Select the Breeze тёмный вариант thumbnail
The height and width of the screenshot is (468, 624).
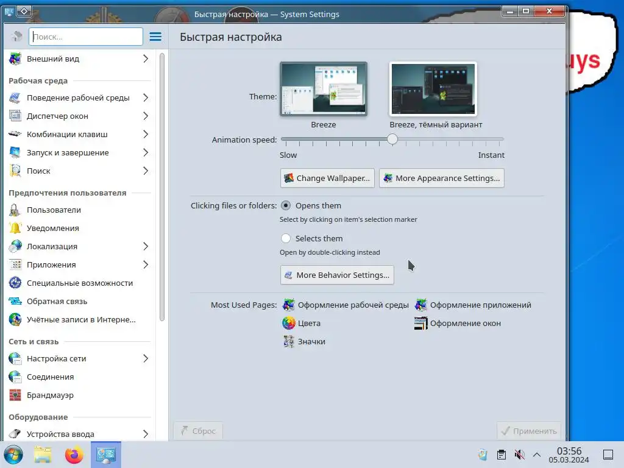click(433, 89)
